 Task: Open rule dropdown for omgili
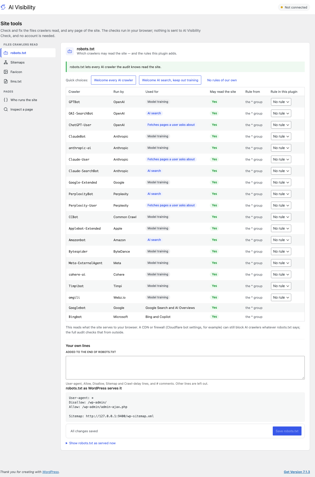tap(281, 298)
